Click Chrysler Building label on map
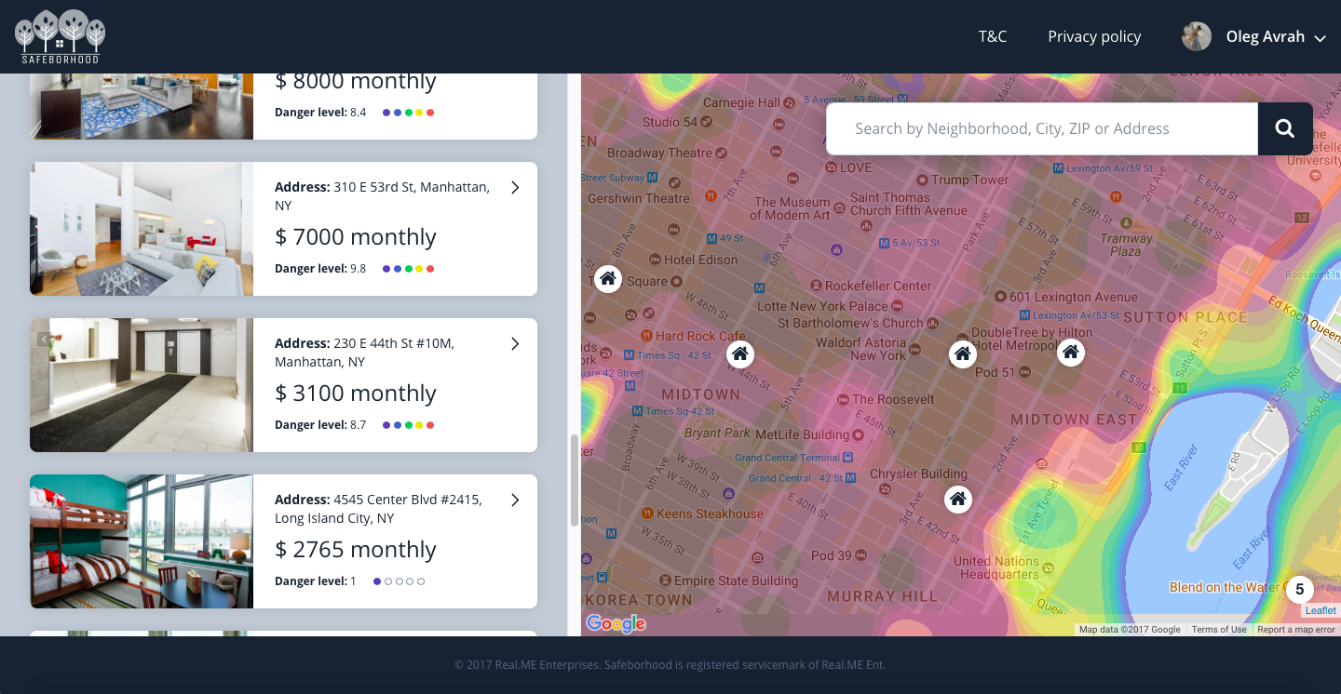Screen dimensions: 1341x694 [x=918, y=474]
